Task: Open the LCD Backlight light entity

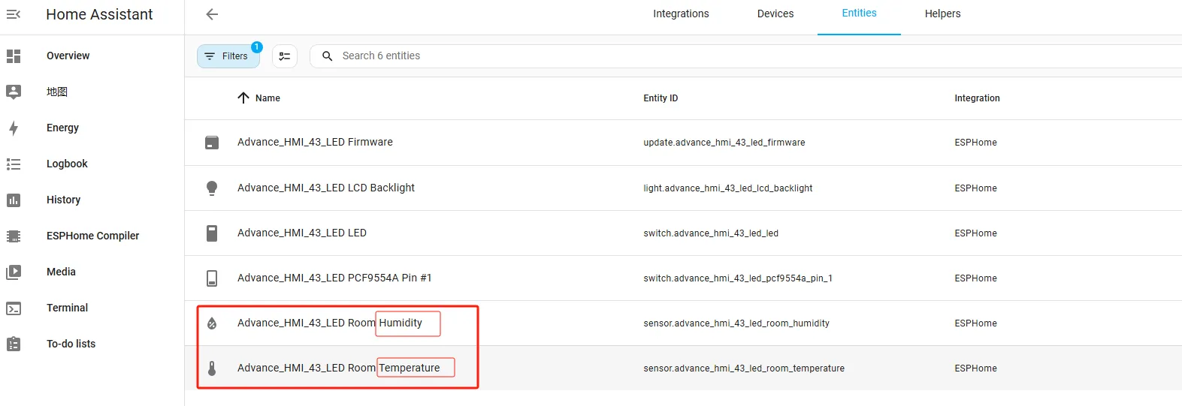Action: [326, 188]
